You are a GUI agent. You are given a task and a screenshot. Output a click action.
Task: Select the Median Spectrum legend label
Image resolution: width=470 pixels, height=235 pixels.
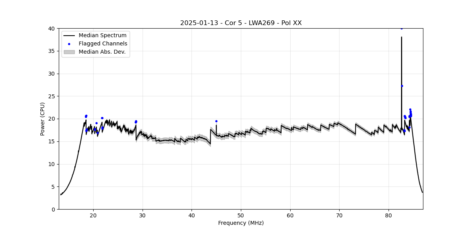pos(102,36)
